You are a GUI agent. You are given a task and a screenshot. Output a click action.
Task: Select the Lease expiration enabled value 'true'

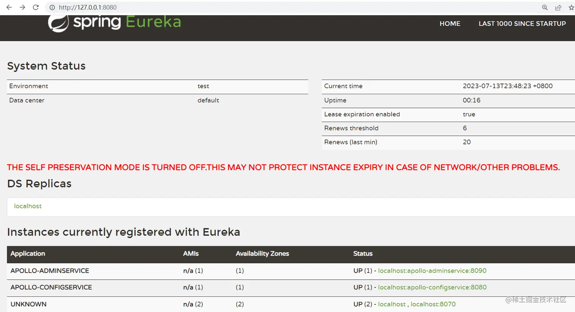pyautogui.click(x=469, y=114)
